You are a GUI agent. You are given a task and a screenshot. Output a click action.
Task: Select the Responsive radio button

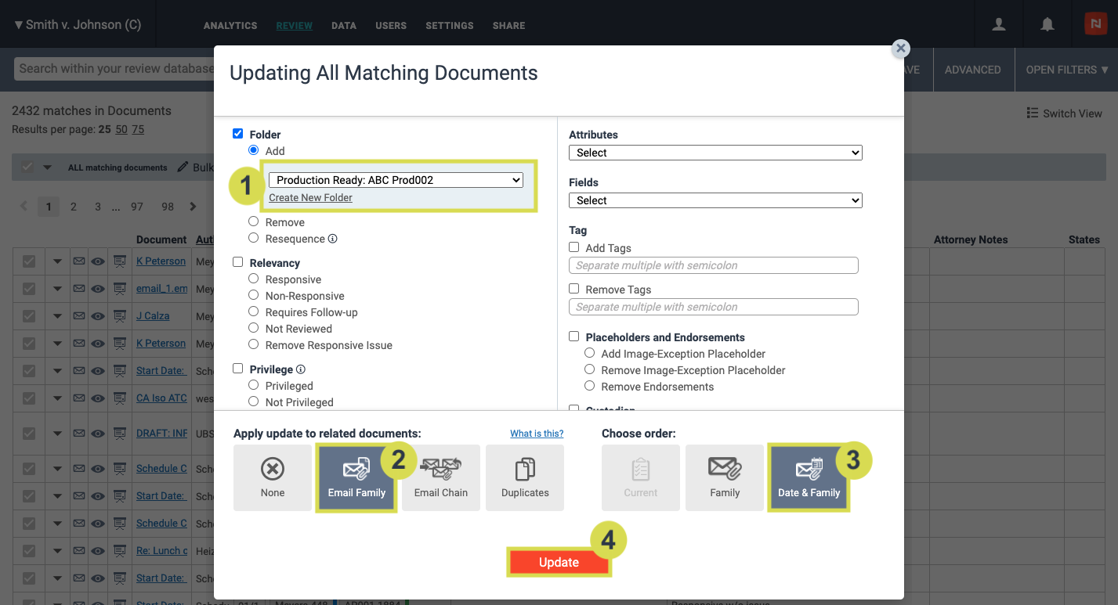(254, 279)
